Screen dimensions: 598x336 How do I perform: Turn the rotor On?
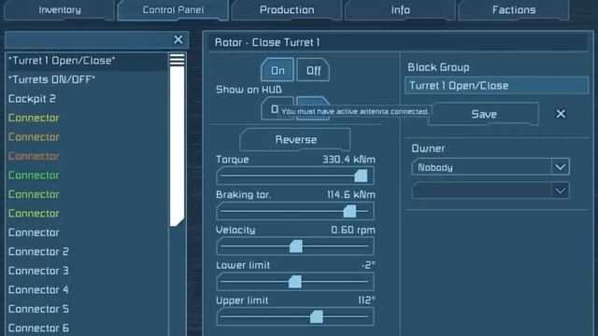278,70
